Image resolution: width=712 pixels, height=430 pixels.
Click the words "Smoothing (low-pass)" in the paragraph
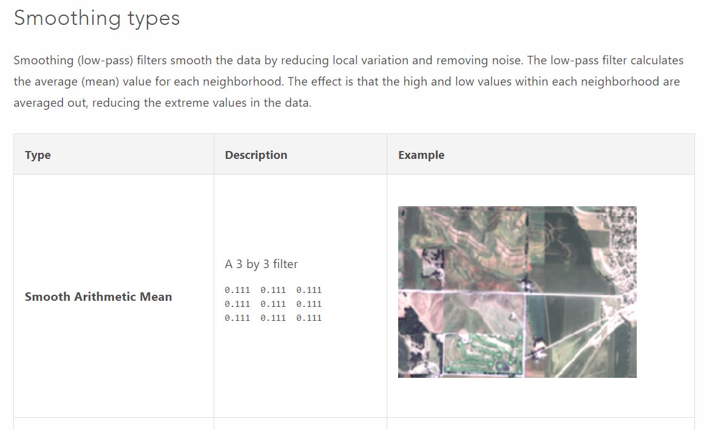pyautogui.click(x=73, y=61)
